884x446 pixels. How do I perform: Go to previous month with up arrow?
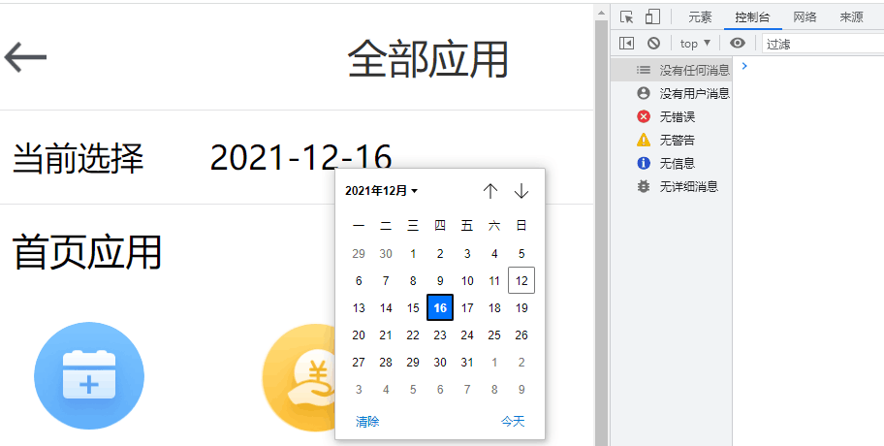(x=490, y=191)
